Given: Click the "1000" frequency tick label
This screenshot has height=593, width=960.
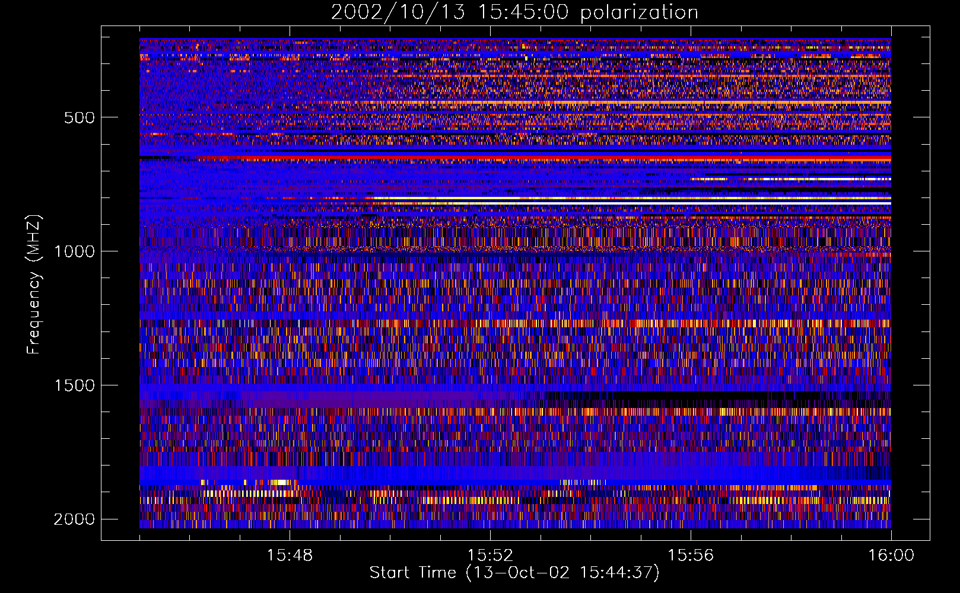Looking at the screenshot, I should [x=74, y=251].
